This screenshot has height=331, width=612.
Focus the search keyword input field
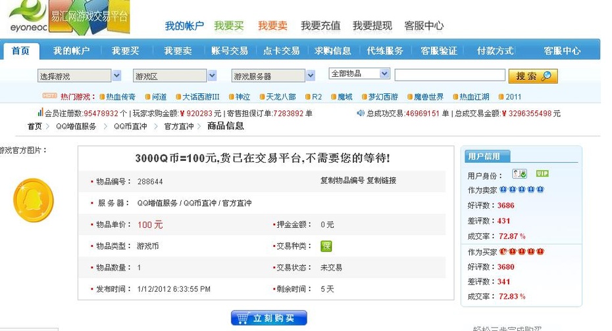pos(449,76)
